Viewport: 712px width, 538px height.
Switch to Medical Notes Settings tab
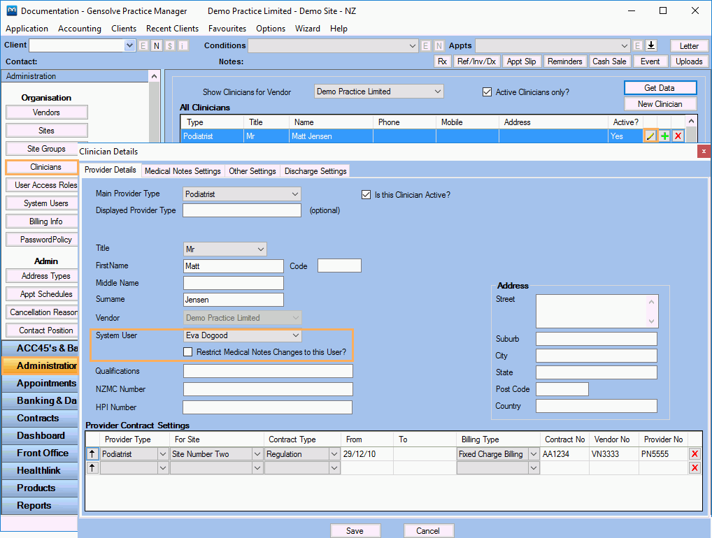[x=183, y=171]
